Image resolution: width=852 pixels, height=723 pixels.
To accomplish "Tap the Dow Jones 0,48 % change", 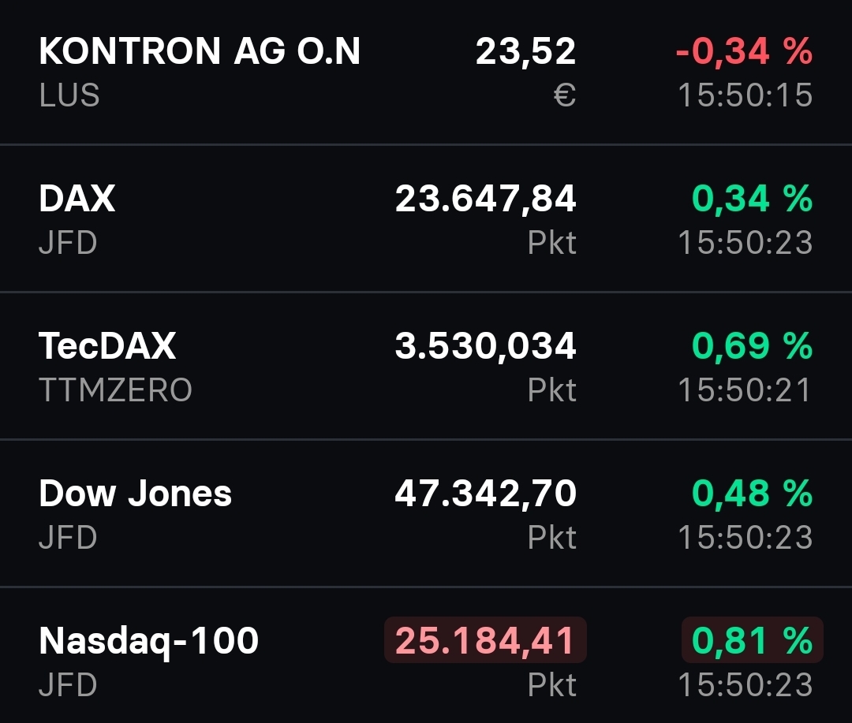I will click(752, 494).
